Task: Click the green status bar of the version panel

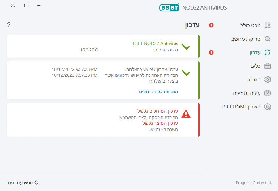Action: [199, 47]
